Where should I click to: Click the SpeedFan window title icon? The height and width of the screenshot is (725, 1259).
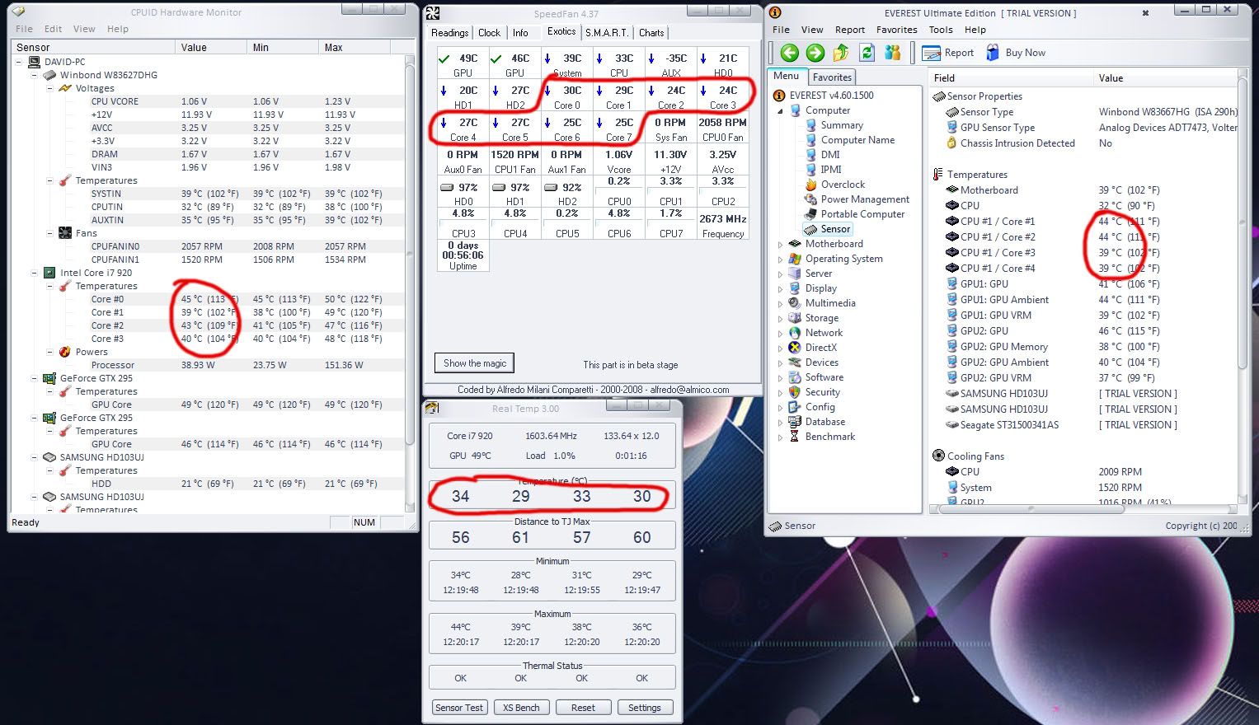point(433,13)
